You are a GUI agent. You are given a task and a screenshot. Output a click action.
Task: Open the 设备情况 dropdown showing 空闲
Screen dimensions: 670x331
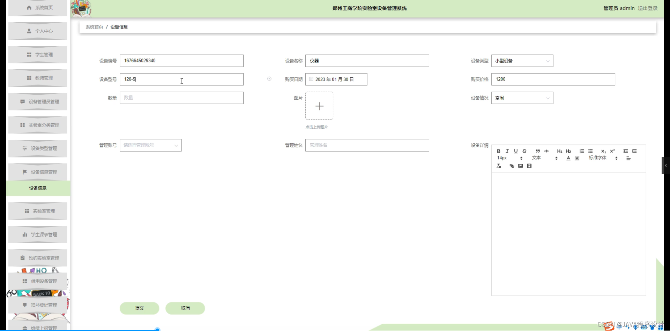coord(522,98)
